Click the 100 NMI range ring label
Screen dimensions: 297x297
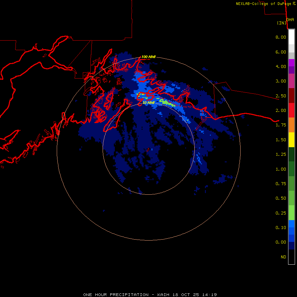148,57
